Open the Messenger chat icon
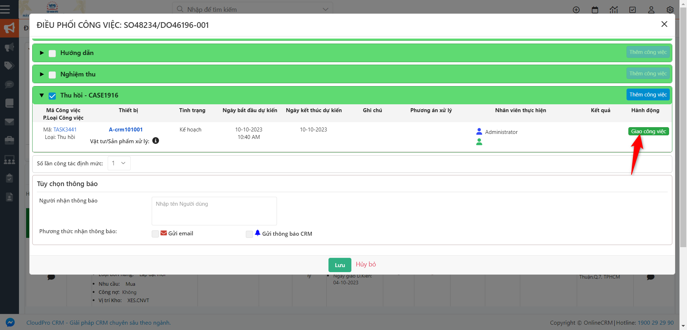Image resolution: width=687 pixels, height=330 pixels. tap(10, 322)
